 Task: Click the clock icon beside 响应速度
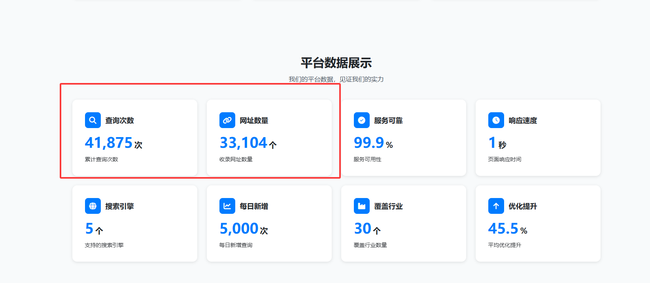coord(496,120)
